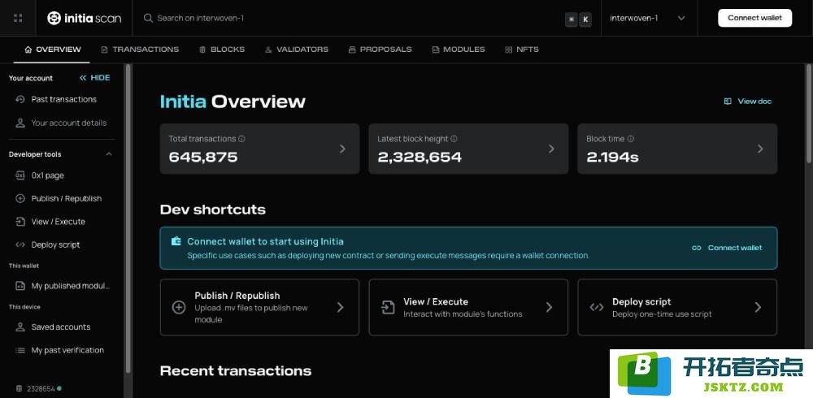Open the Total transactions card arrow

342,149
